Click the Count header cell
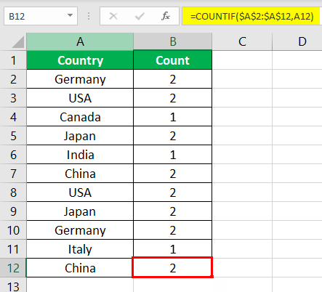 point(172,60)
